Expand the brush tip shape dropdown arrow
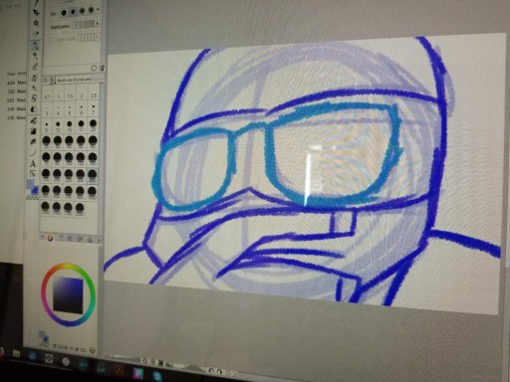 pyautogui.click(x=98, y=10)
